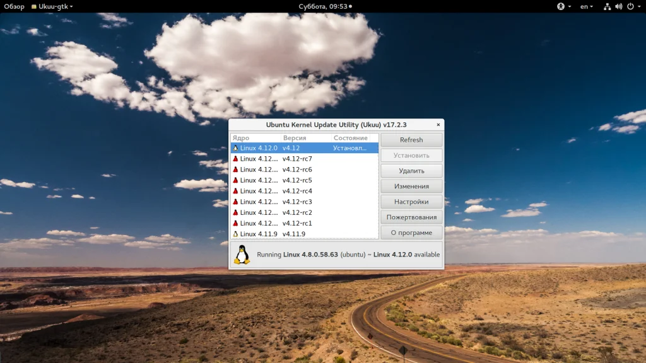Open Настройки settings button
The image size is (646, 363).
click(411, 202)
